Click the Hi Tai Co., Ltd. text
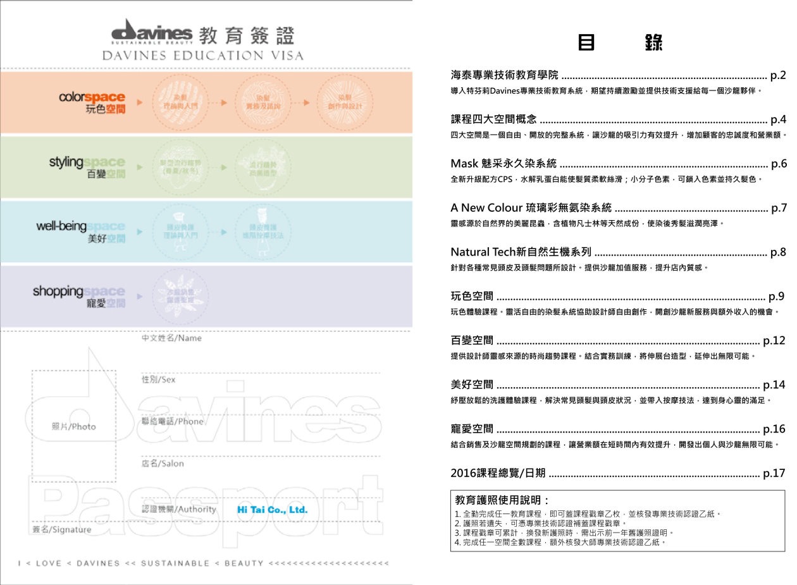Image resolution: width=797 pixels, height=585 pixels. [x=273, y=510]
